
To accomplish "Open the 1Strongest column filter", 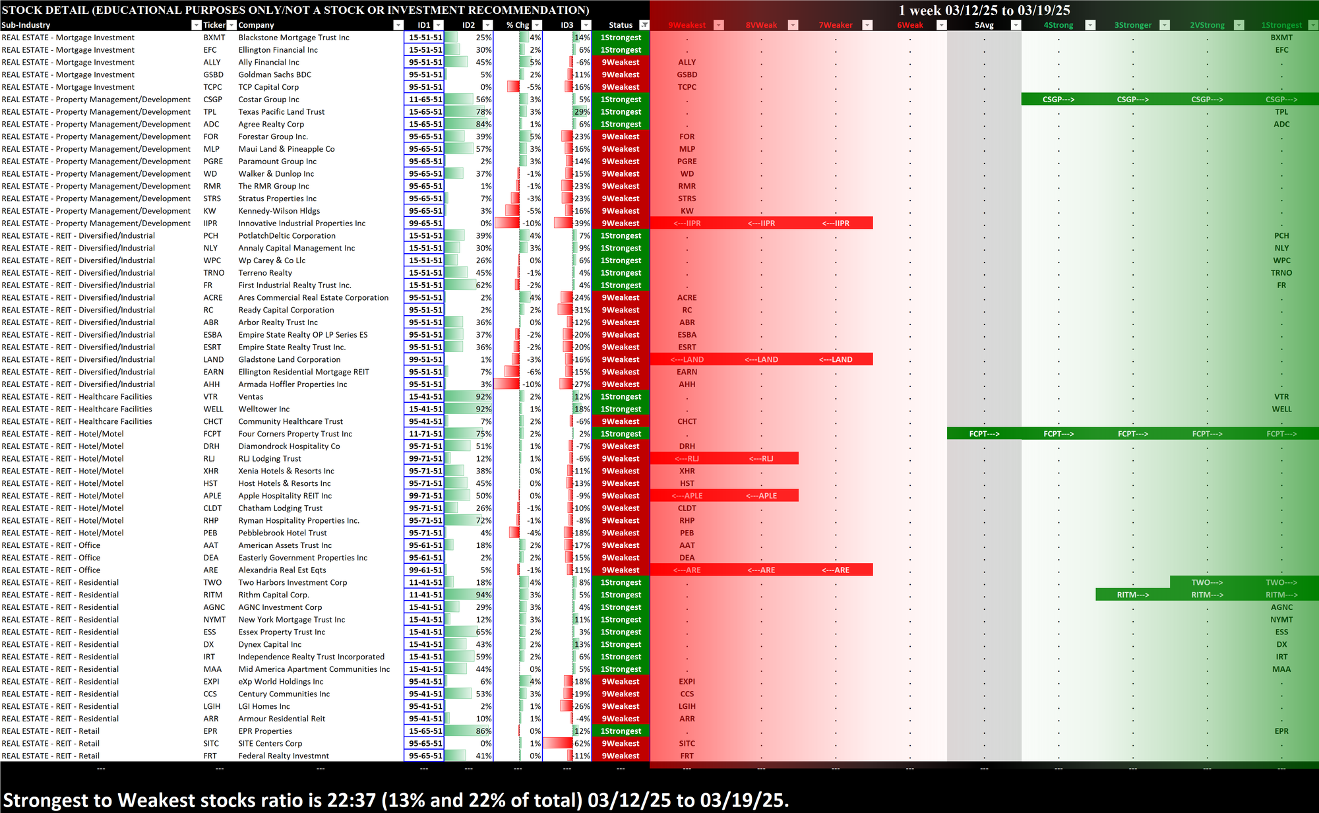I will (x=1312, y=25).
